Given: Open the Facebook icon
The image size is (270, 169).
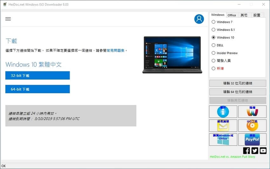Looking at the screenshot, I should (x=246, y=151).
